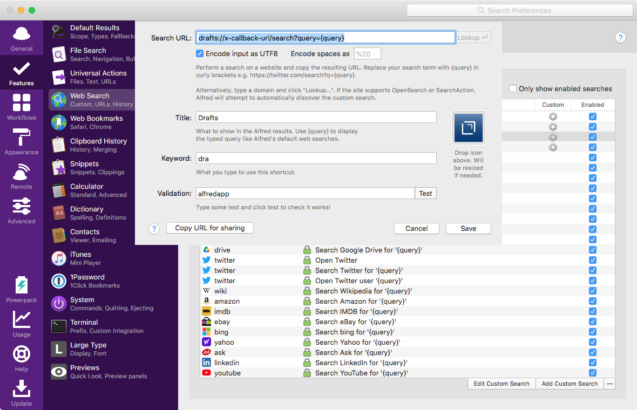This screenshot has height=410, width=637.
Task: Open the Powerpack section
Action: (22, 290)
